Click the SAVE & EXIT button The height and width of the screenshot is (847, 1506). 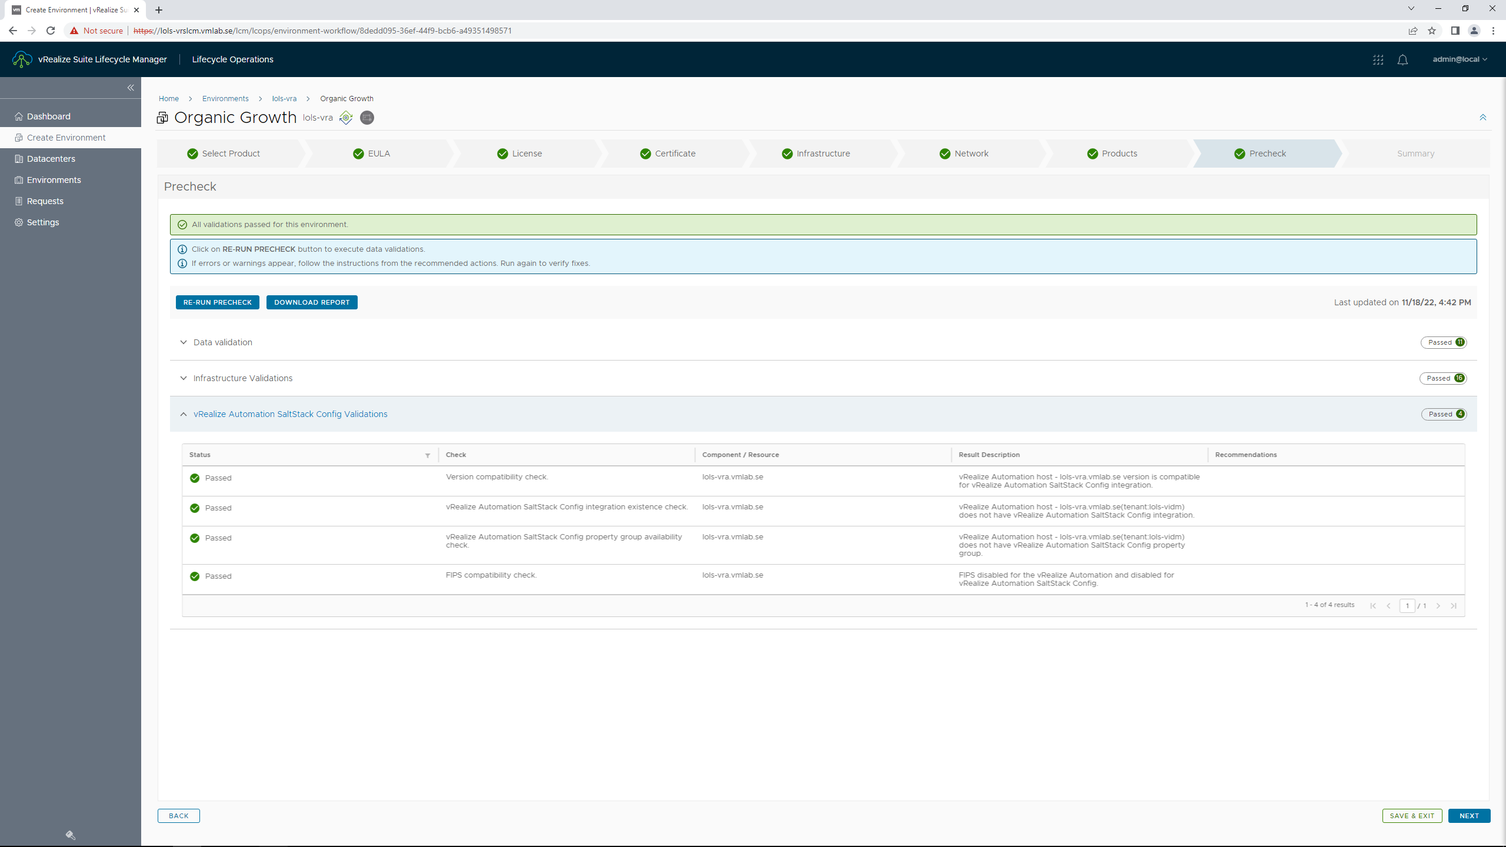tap(1412, 816)
